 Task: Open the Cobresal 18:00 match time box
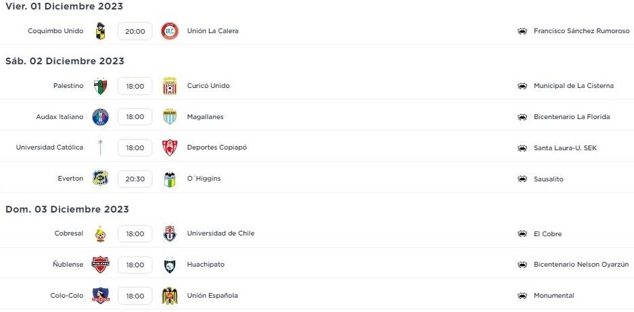[135, 234]
